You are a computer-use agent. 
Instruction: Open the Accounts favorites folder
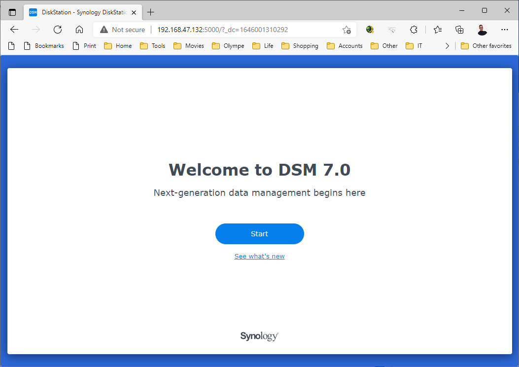pos(345,46)
